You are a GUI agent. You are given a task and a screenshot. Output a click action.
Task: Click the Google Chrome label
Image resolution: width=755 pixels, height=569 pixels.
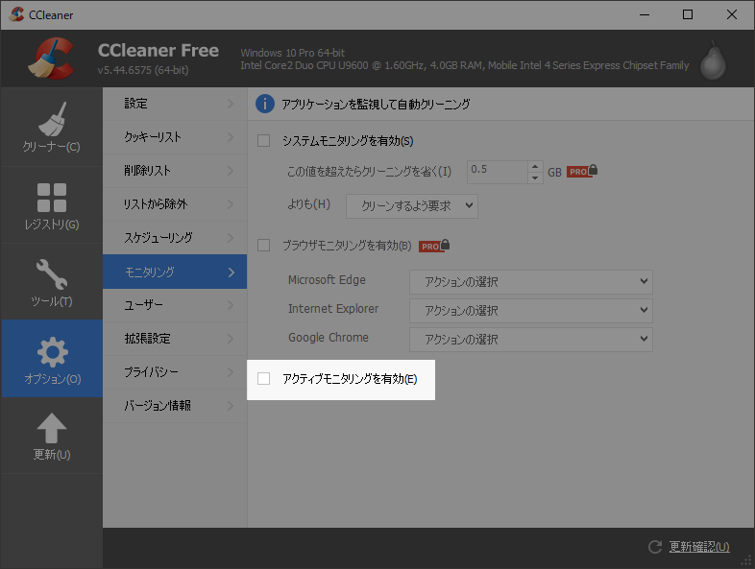(x=329, y=338)
